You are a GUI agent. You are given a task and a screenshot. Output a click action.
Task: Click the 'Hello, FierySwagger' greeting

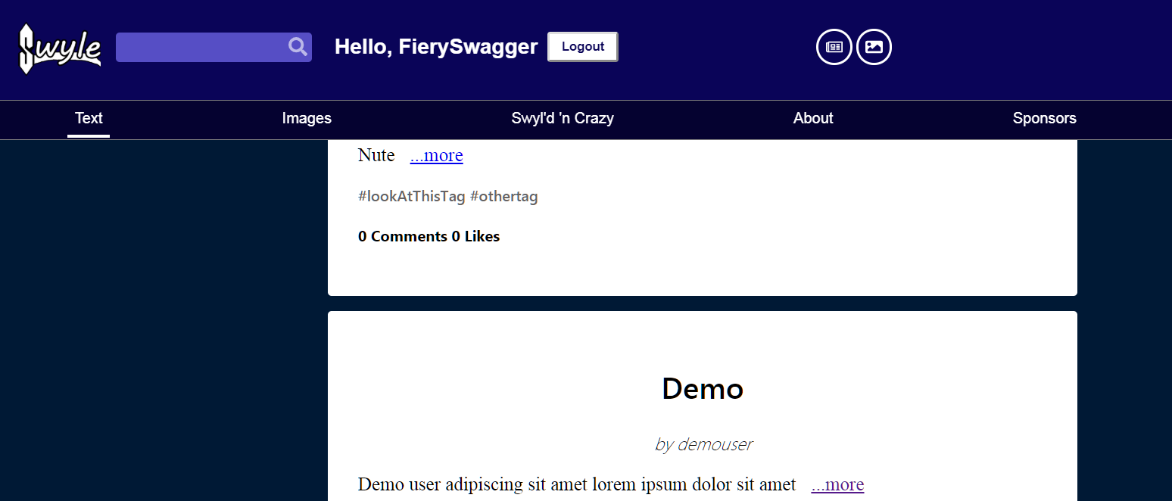tap(436, 47)
